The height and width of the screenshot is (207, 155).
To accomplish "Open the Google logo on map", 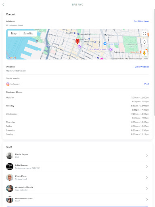I will tap(12, 57).
